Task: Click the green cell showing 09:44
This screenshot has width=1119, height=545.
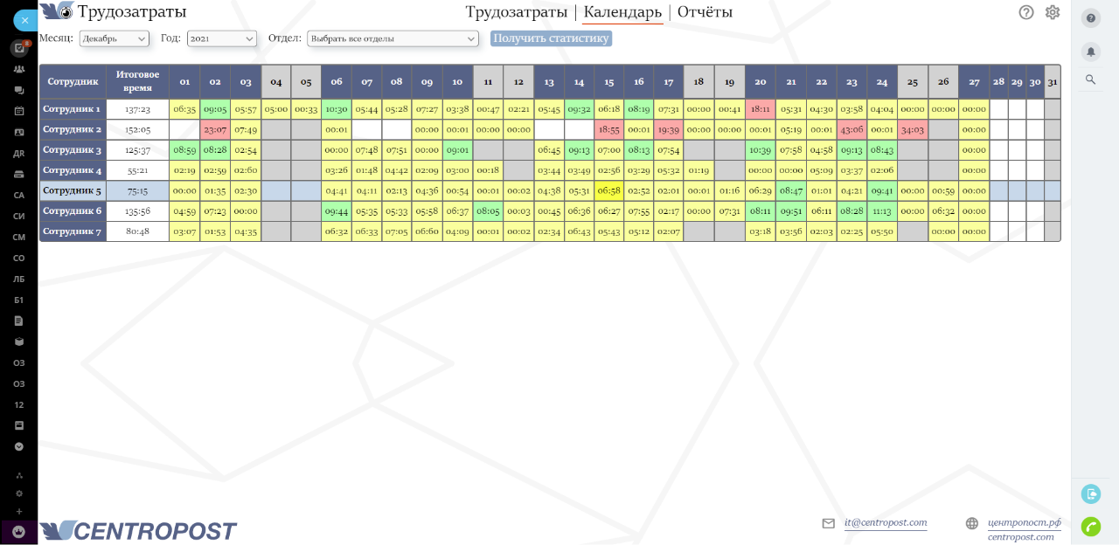Action: click(337, 211)
